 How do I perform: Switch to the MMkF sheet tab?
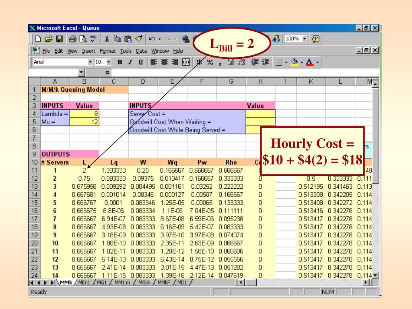164,282
